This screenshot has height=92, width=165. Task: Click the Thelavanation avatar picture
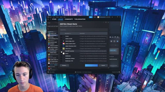pos(98,17)
